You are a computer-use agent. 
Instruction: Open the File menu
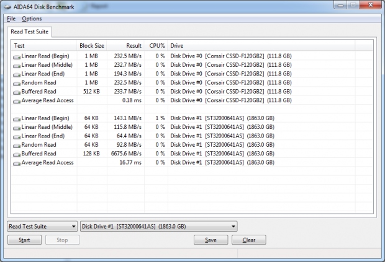point(11,19)
